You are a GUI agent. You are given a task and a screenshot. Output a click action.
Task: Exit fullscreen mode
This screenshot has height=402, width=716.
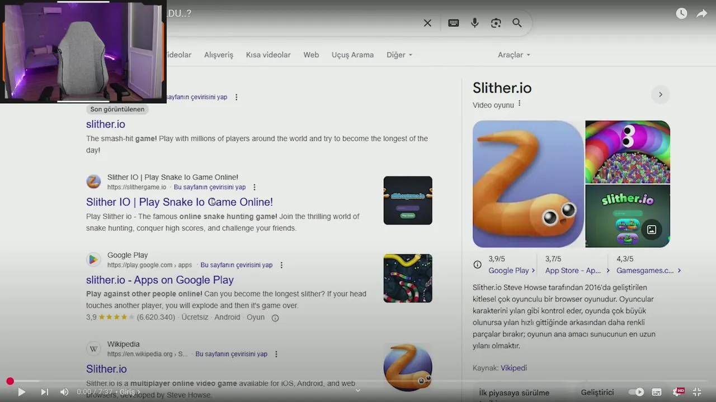point(697,392)
